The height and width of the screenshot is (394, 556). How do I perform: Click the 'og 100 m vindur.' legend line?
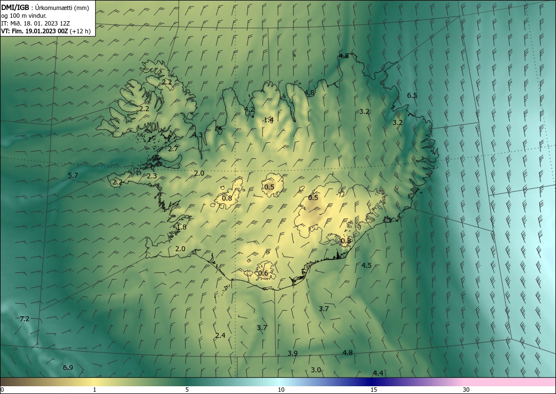(x=24, y=16)
